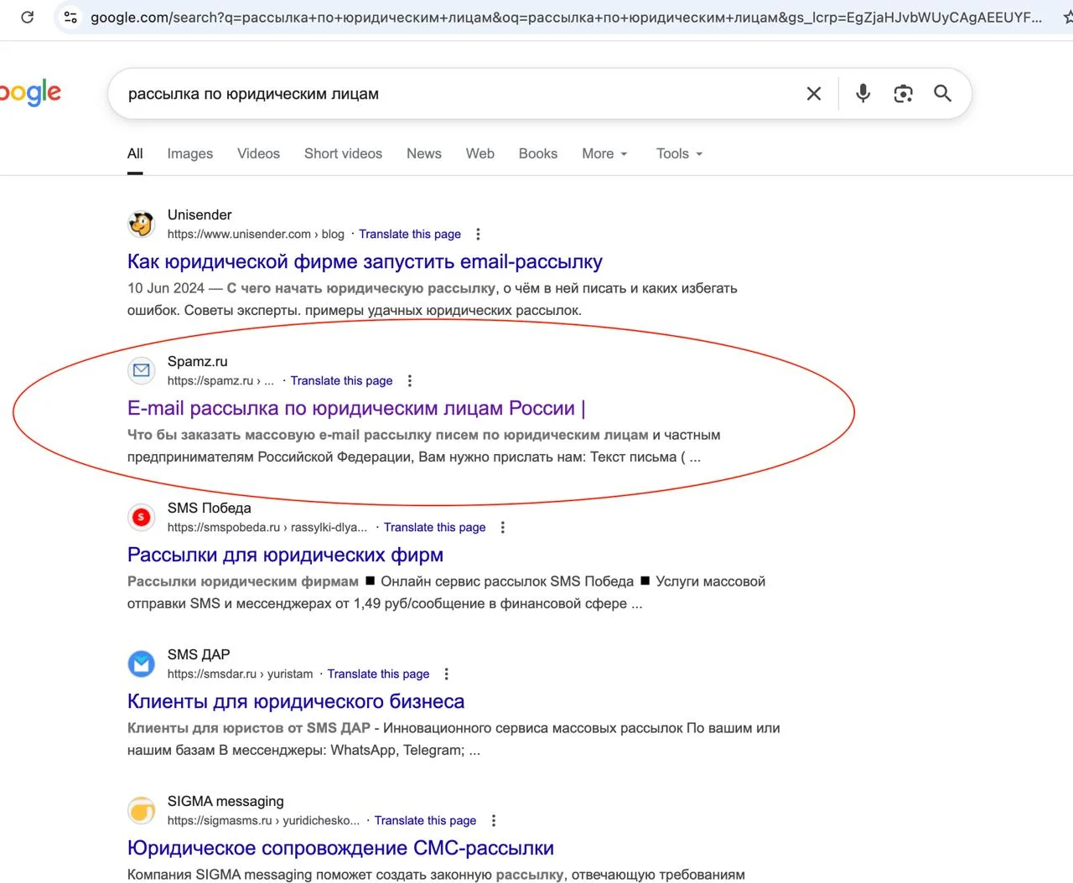Screen dimensions: 1073x883
Task: Click the Google logo
Action: (x=30, y=93)
